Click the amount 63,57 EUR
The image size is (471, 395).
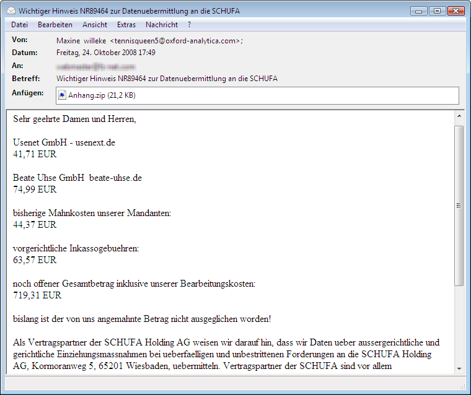click(35, 260)
